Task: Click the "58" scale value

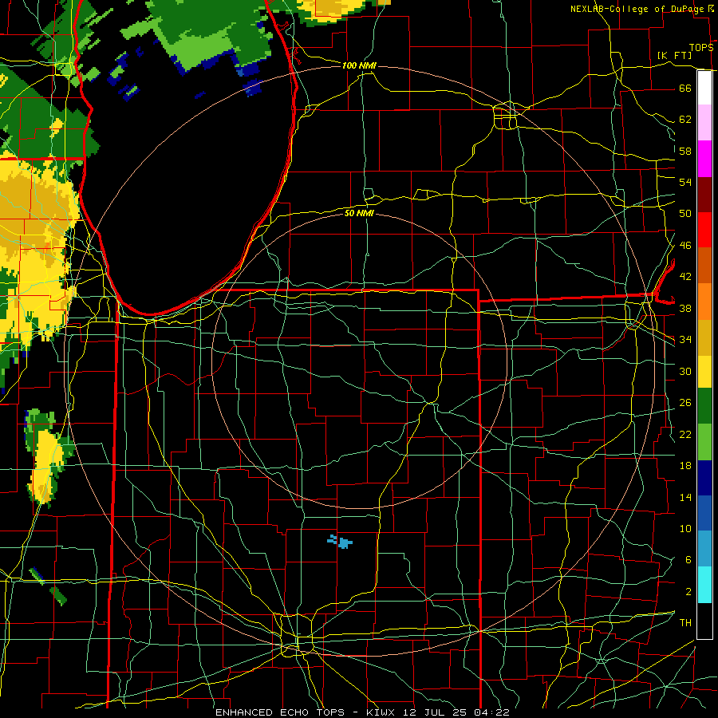Action: pyautogui.click(x=685, y=151)
